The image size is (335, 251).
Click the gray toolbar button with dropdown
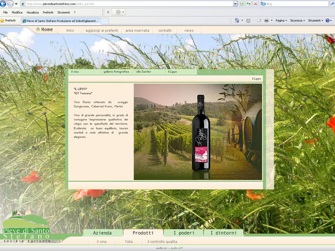(x=119, y=12)
